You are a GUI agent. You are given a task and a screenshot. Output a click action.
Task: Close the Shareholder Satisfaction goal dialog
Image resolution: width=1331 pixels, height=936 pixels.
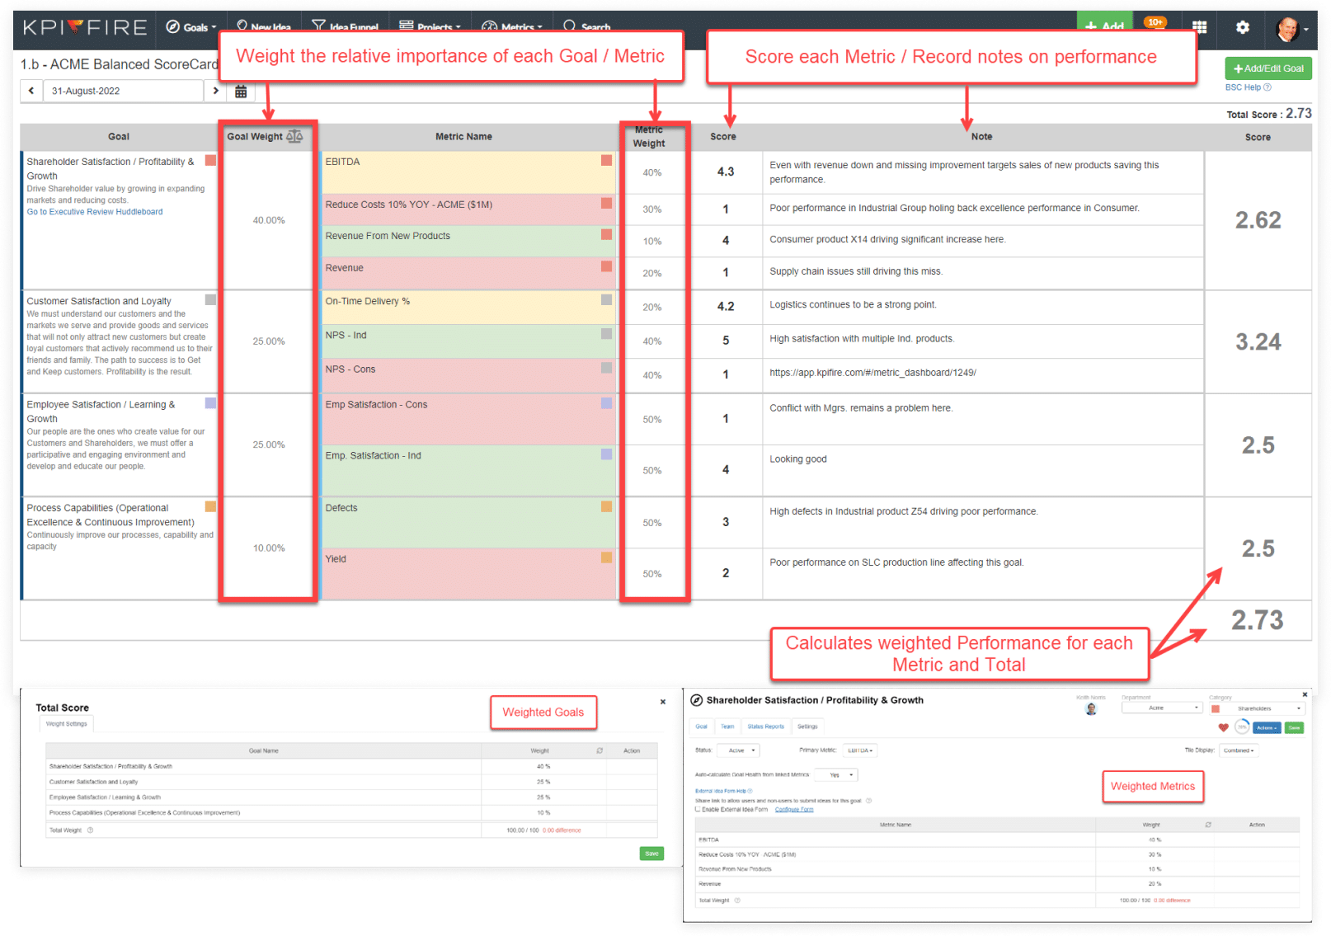pyautogui.click(x=1305, y=694)
